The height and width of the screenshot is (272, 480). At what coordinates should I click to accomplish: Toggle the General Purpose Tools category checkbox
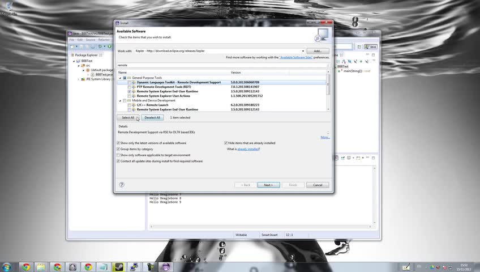click(x=125, y=78)
